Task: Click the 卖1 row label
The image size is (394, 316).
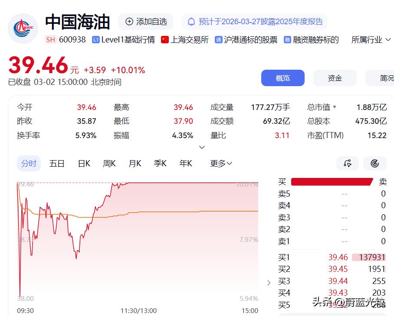Action: 284,241
